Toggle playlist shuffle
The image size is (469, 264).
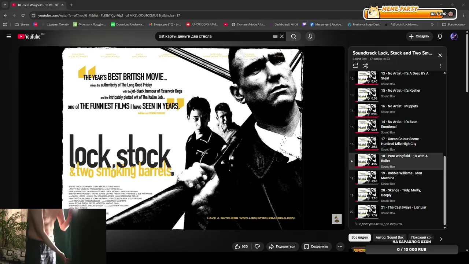365,66
